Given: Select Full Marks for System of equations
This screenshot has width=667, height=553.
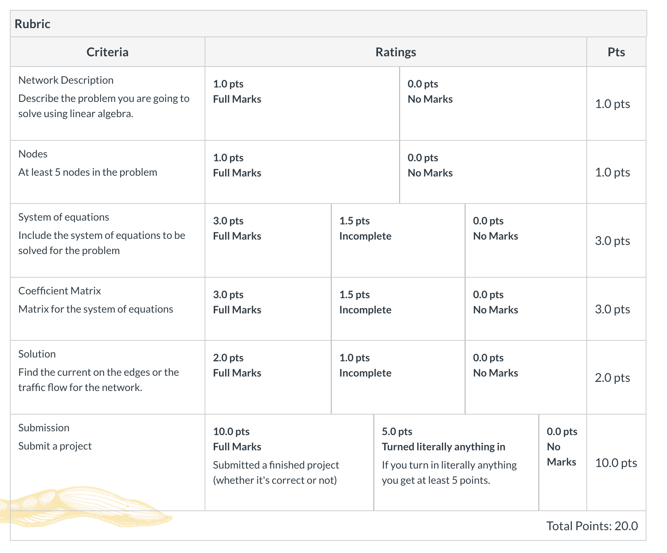Looking at the screenshot, I should [268, 240].
